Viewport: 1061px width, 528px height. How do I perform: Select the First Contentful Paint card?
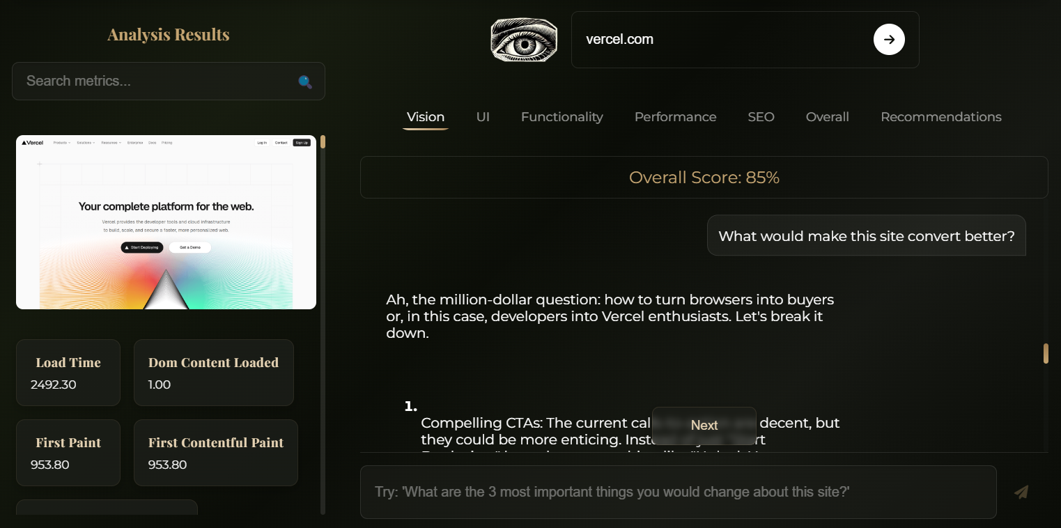pyautogui.click(x=216, y=453)
